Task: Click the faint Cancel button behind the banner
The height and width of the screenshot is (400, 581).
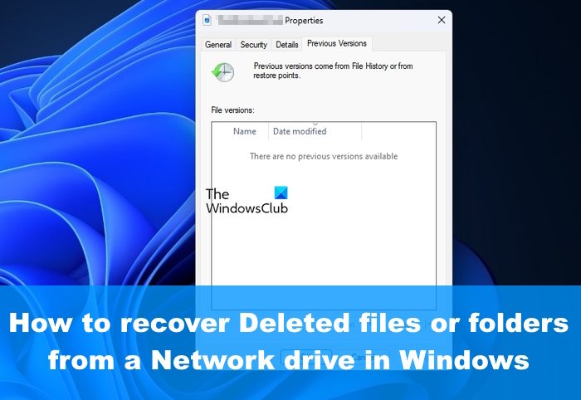Action: click(x=357, y=358)
